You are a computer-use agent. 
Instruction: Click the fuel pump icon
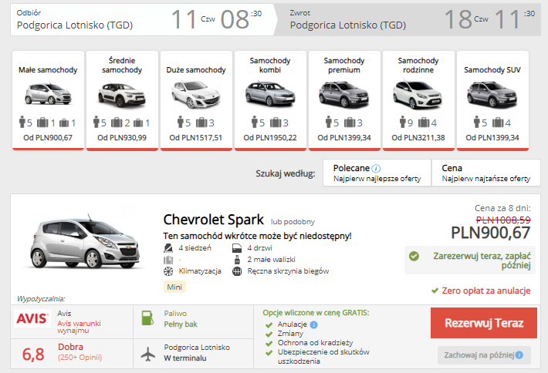[x=147, y=318]
